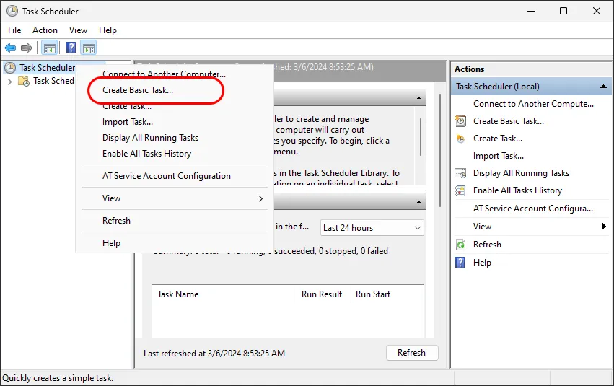Open the View menu in menu bar

(x=78, y=30)
